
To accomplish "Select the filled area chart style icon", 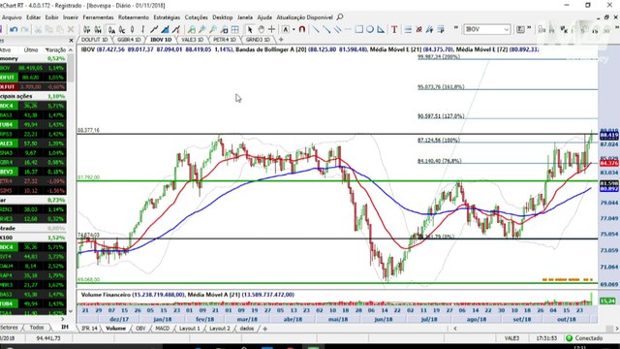I will click(x=166, y=30).
